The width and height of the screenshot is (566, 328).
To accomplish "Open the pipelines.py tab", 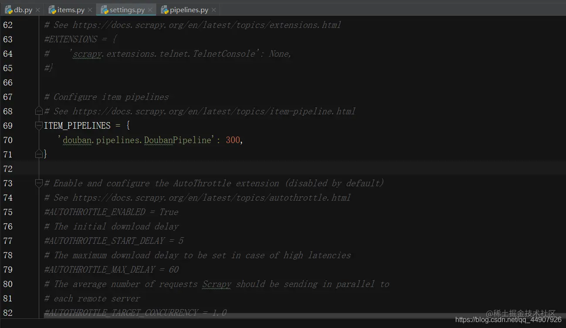I will [x=189, y=10].
